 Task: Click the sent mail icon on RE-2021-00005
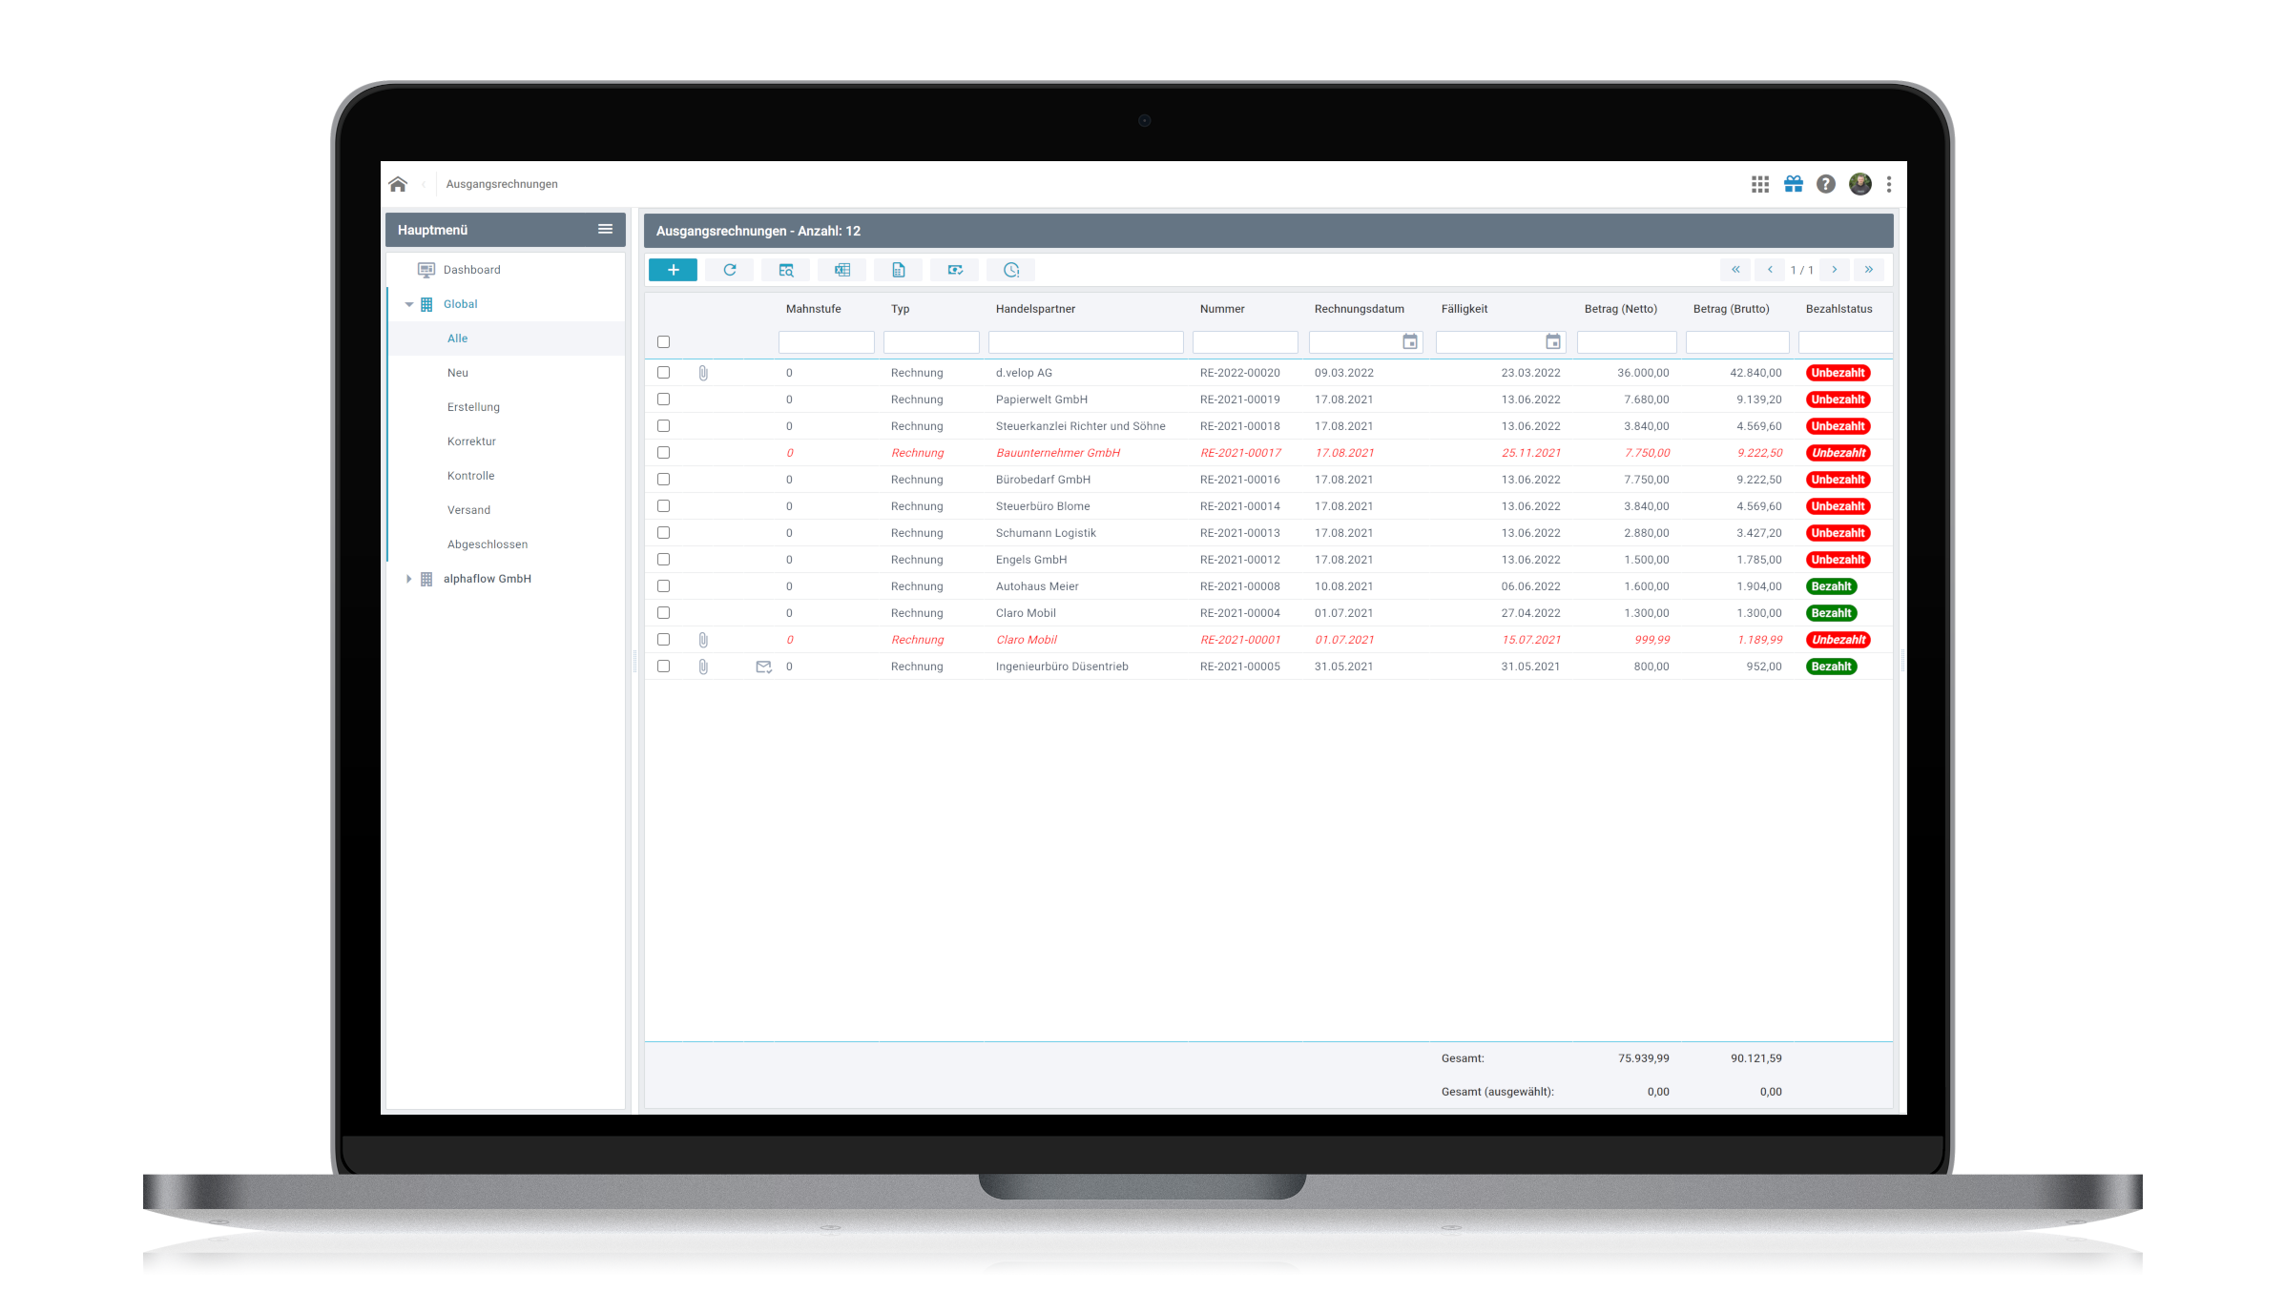[763, 667]
